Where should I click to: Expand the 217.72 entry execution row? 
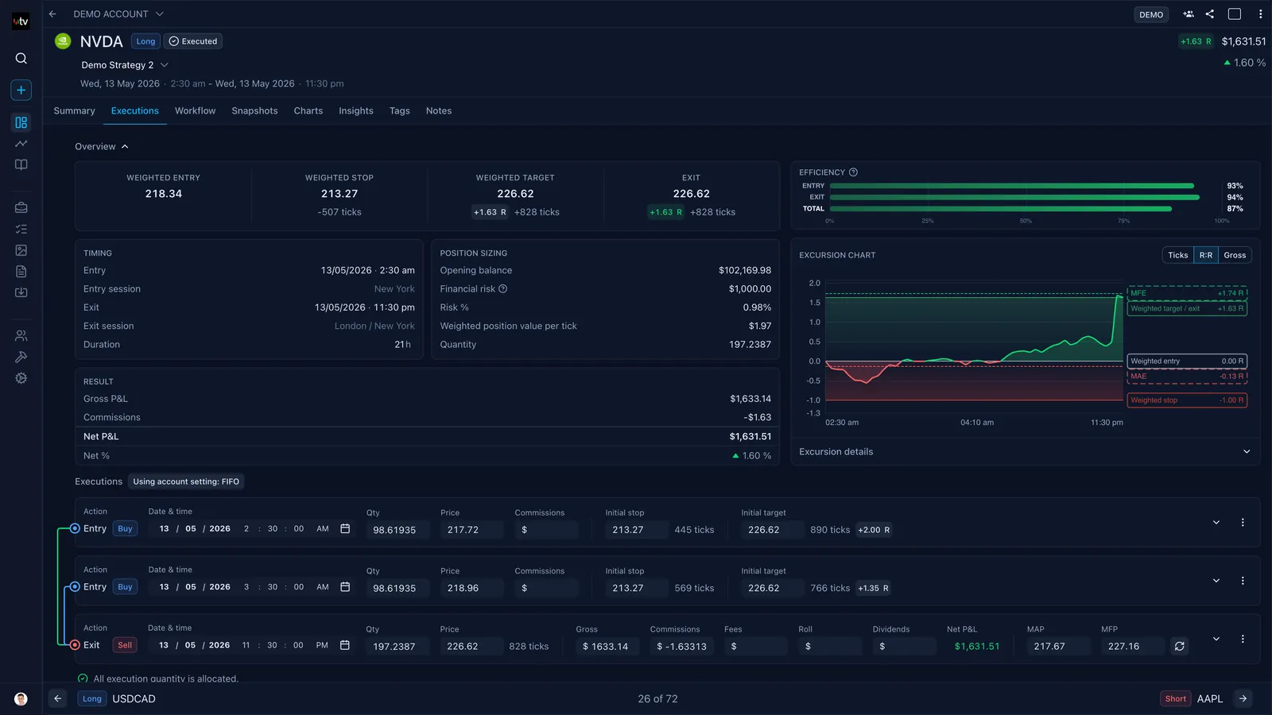[1216, 523]
